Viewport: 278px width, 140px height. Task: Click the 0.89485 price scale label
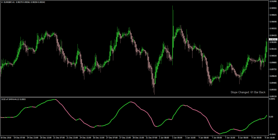tap(273, 83)
